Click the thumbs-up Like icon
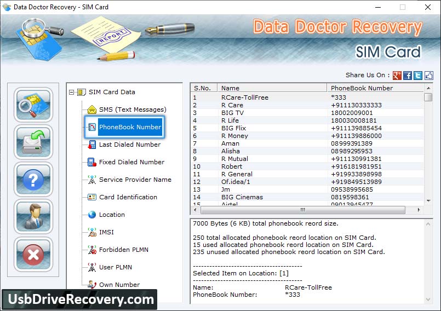 pyautogui.click(x=428, y=76)
